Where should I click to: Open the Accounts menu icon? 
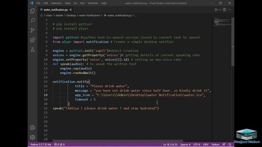click(33, 128)
